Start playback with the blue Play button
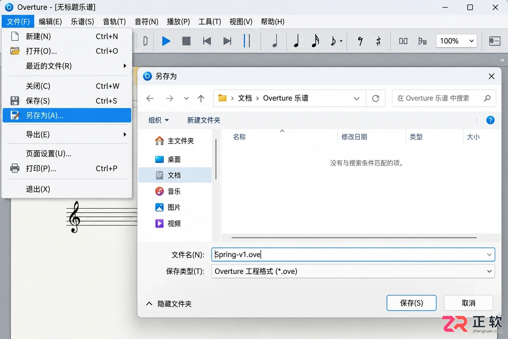Image resolution: width=508 pixels, height=339 pixels. [166, 41]
